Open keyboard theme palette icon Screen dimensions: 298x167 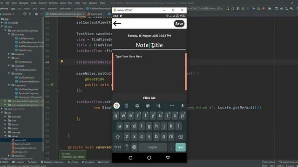pyautogui.click(x=148, y=106)
